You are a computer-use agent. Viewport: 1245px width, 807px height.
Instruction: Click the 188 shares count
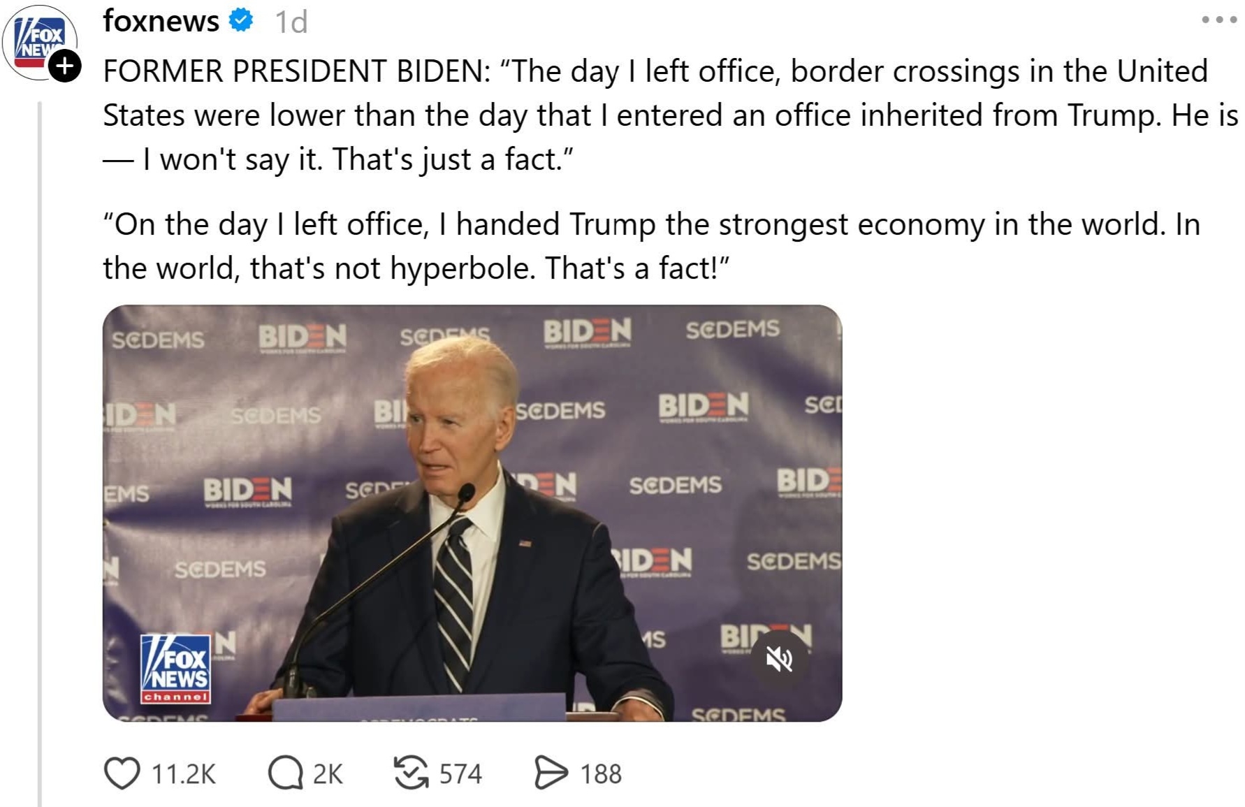tap(601, 774)
